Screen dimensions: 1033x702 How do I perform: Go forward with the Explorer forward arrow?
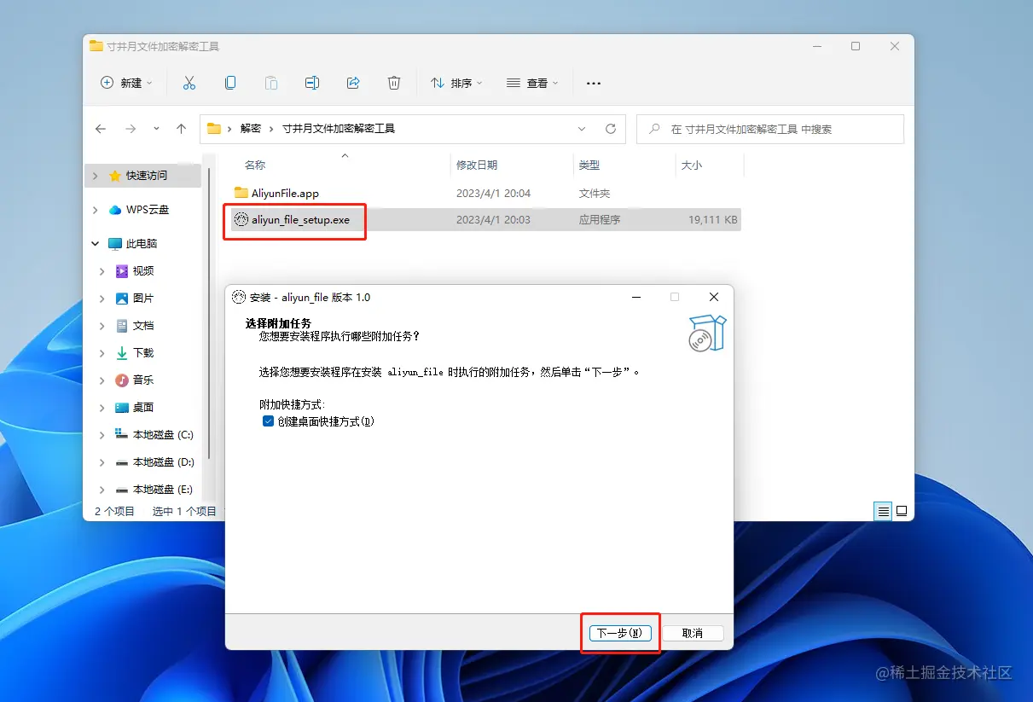[130, 129]
